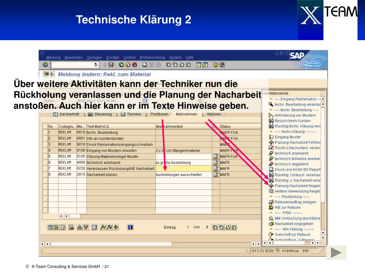The height and width of the screenshot is (273, 365).
Task: Click the Print icon in toolbar
Action: (x=145, y=65)
